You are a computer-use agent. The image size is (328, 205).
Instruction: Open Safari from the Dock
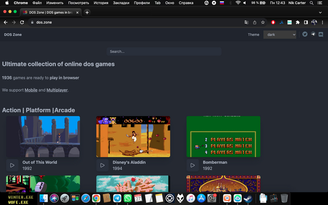[x=86, y=198]
